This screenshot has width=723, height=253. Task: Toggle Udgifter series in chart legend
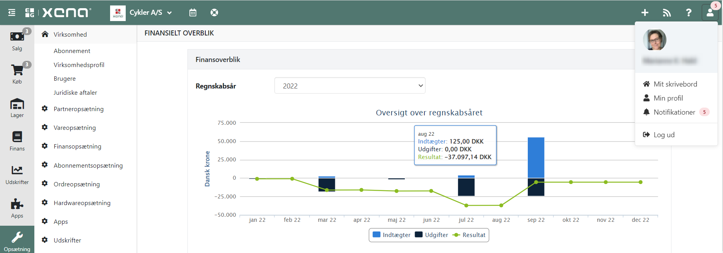pyautogui.click(x=431, y=235)
